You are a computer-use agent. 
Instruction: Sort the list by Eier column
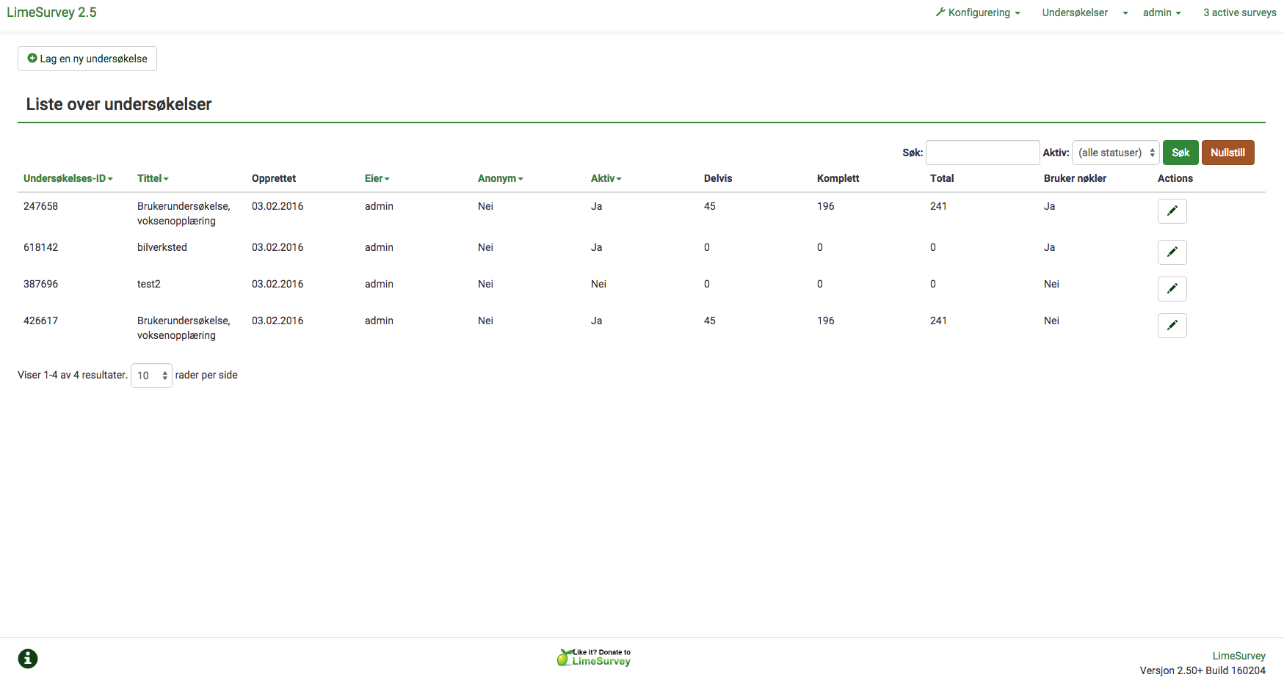(377, 178)
